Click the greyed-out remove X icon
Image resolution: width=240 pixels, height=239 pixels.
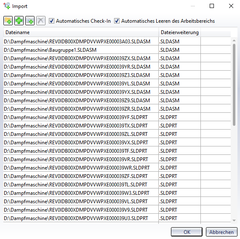(41, 21)
